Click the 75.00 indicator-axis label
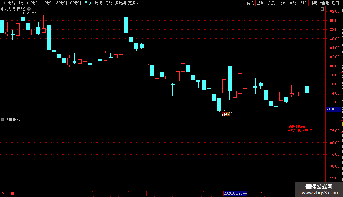 click(x=335, y=131)
